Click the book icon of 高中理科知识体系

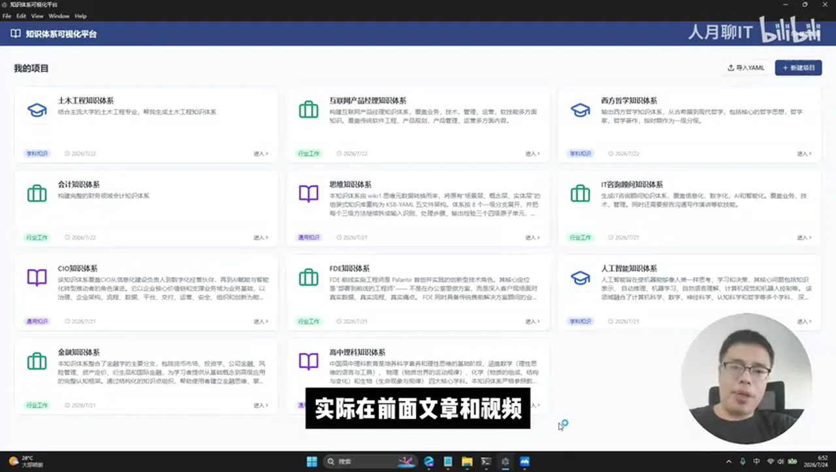click(x=308, y=361)
